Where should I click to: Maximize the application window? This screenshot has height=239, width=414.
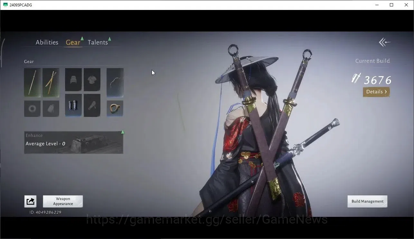(391, 5)
